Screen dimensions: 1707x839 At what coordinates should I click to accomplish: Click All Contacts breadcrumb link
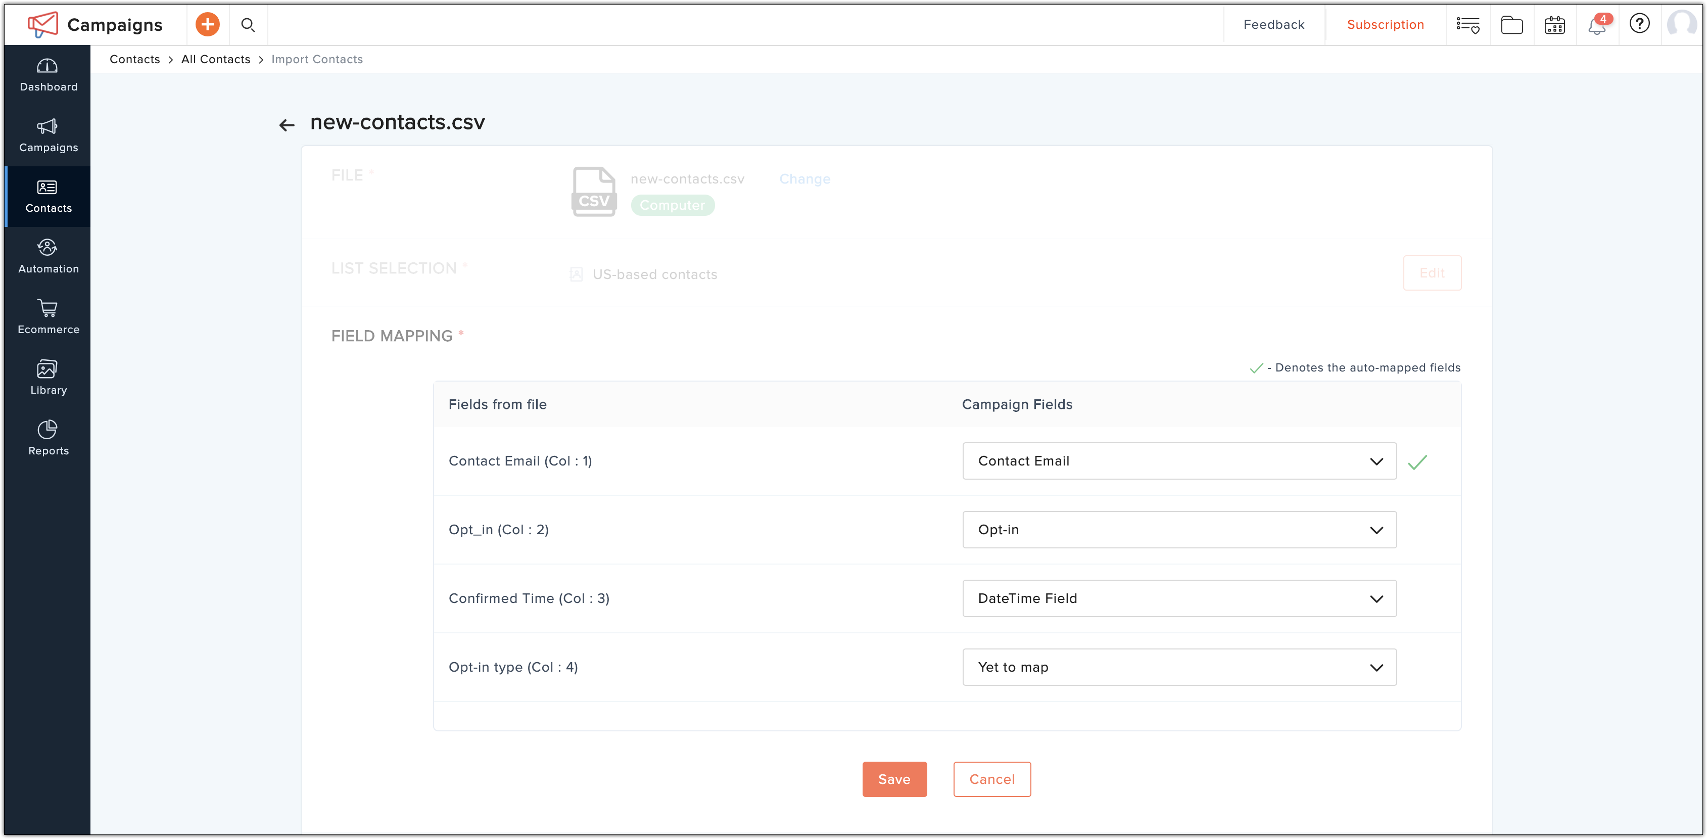click(215, 60)
